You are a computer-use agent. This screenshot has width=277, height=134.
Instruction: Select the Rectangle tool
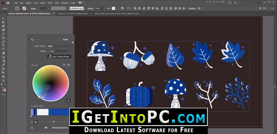tap(3, 38)
